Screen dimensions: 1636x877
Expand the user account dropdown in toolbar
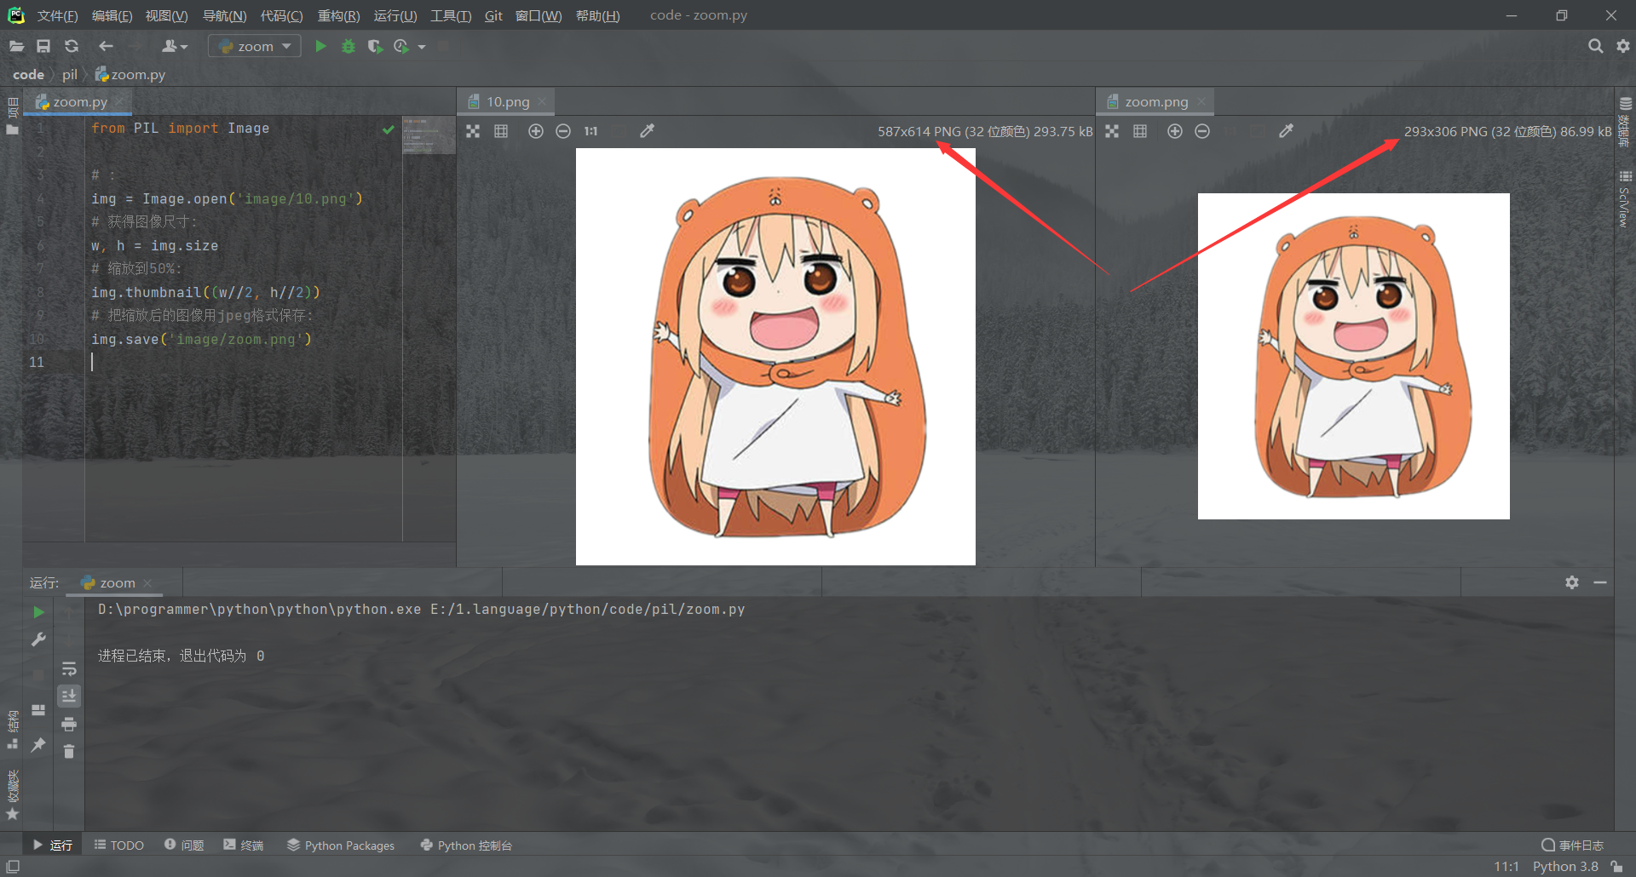(175, 46)
